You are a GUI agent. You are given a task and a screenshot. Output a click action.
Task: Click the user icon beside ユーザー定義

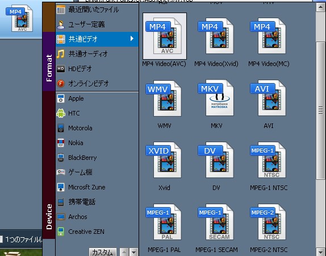click(x=61, y=24)
